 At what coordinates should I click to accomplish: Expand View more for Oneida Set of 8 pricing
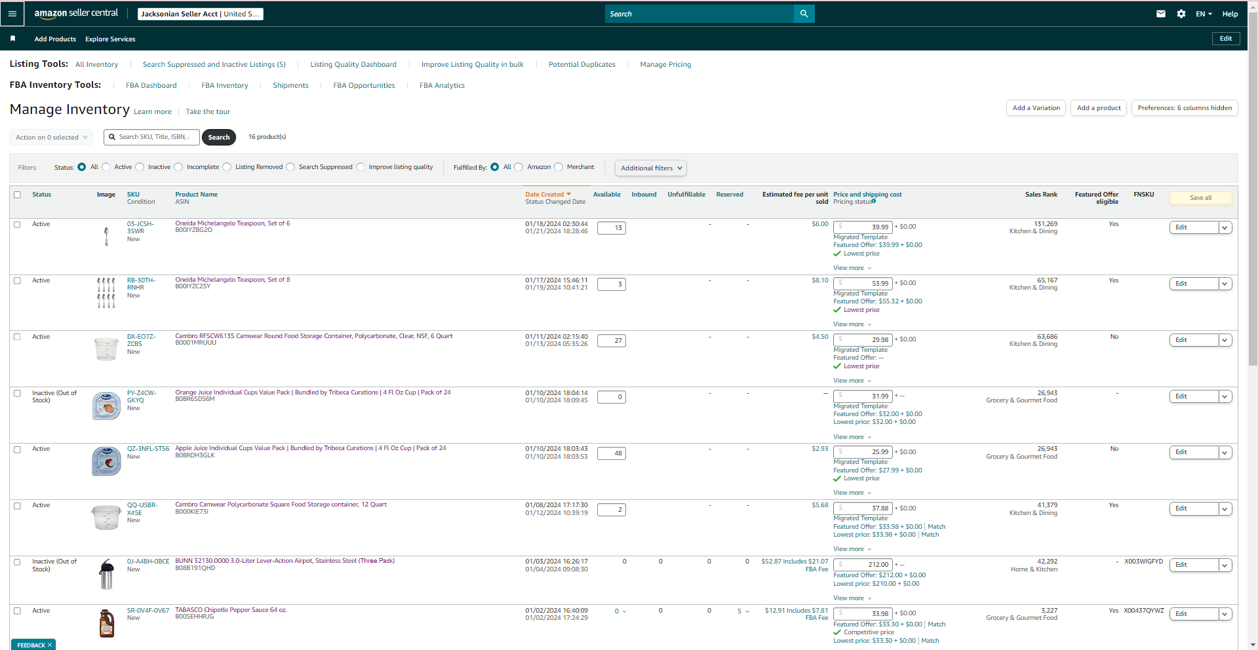pos(852,324)
